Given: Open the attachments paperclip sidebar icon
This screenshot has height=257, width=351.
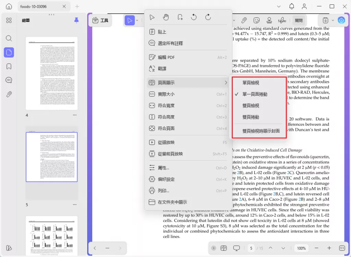Looking at the screenshot, I should coord(9,94).
